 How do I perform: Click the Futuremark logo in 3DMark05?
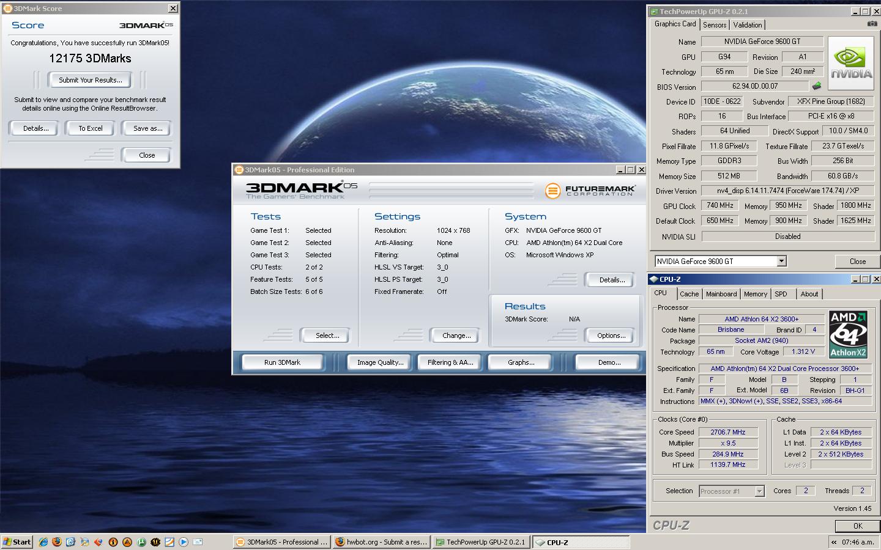click(x=590, y=190)
